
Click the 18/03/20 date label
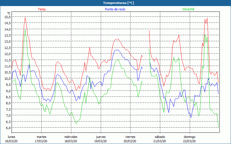tap(71, 141)
